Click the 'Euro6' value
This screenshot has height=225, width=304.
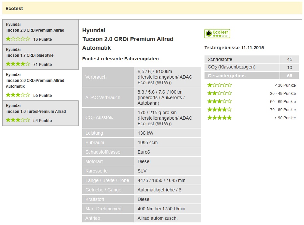(x=144, y=152)
